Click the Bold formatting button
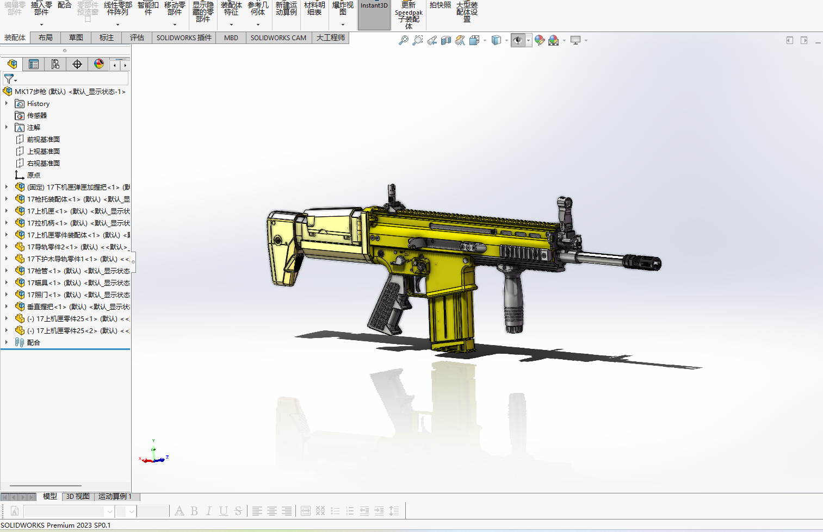 [x=194, y=511]
